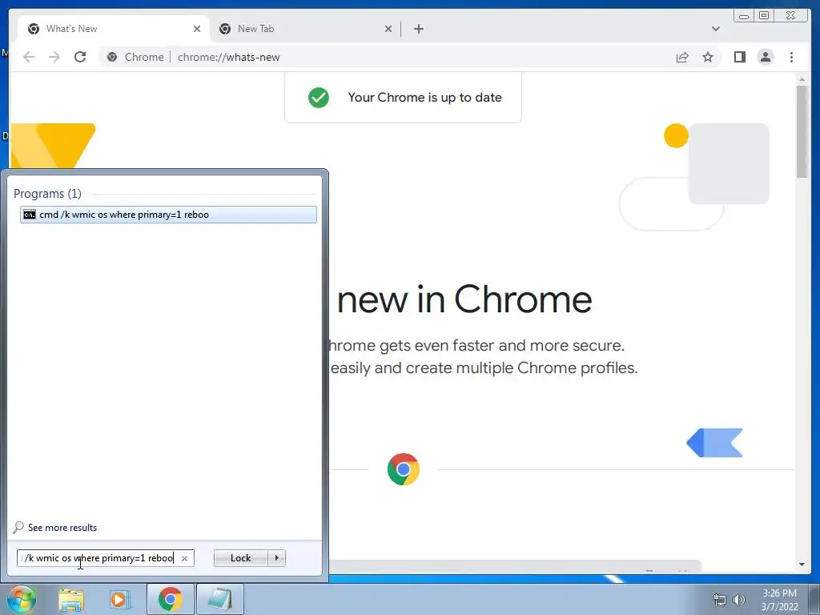Screen dimensions: 820x615
Task: Click the Share this page icon
Action: click(682, 57)
